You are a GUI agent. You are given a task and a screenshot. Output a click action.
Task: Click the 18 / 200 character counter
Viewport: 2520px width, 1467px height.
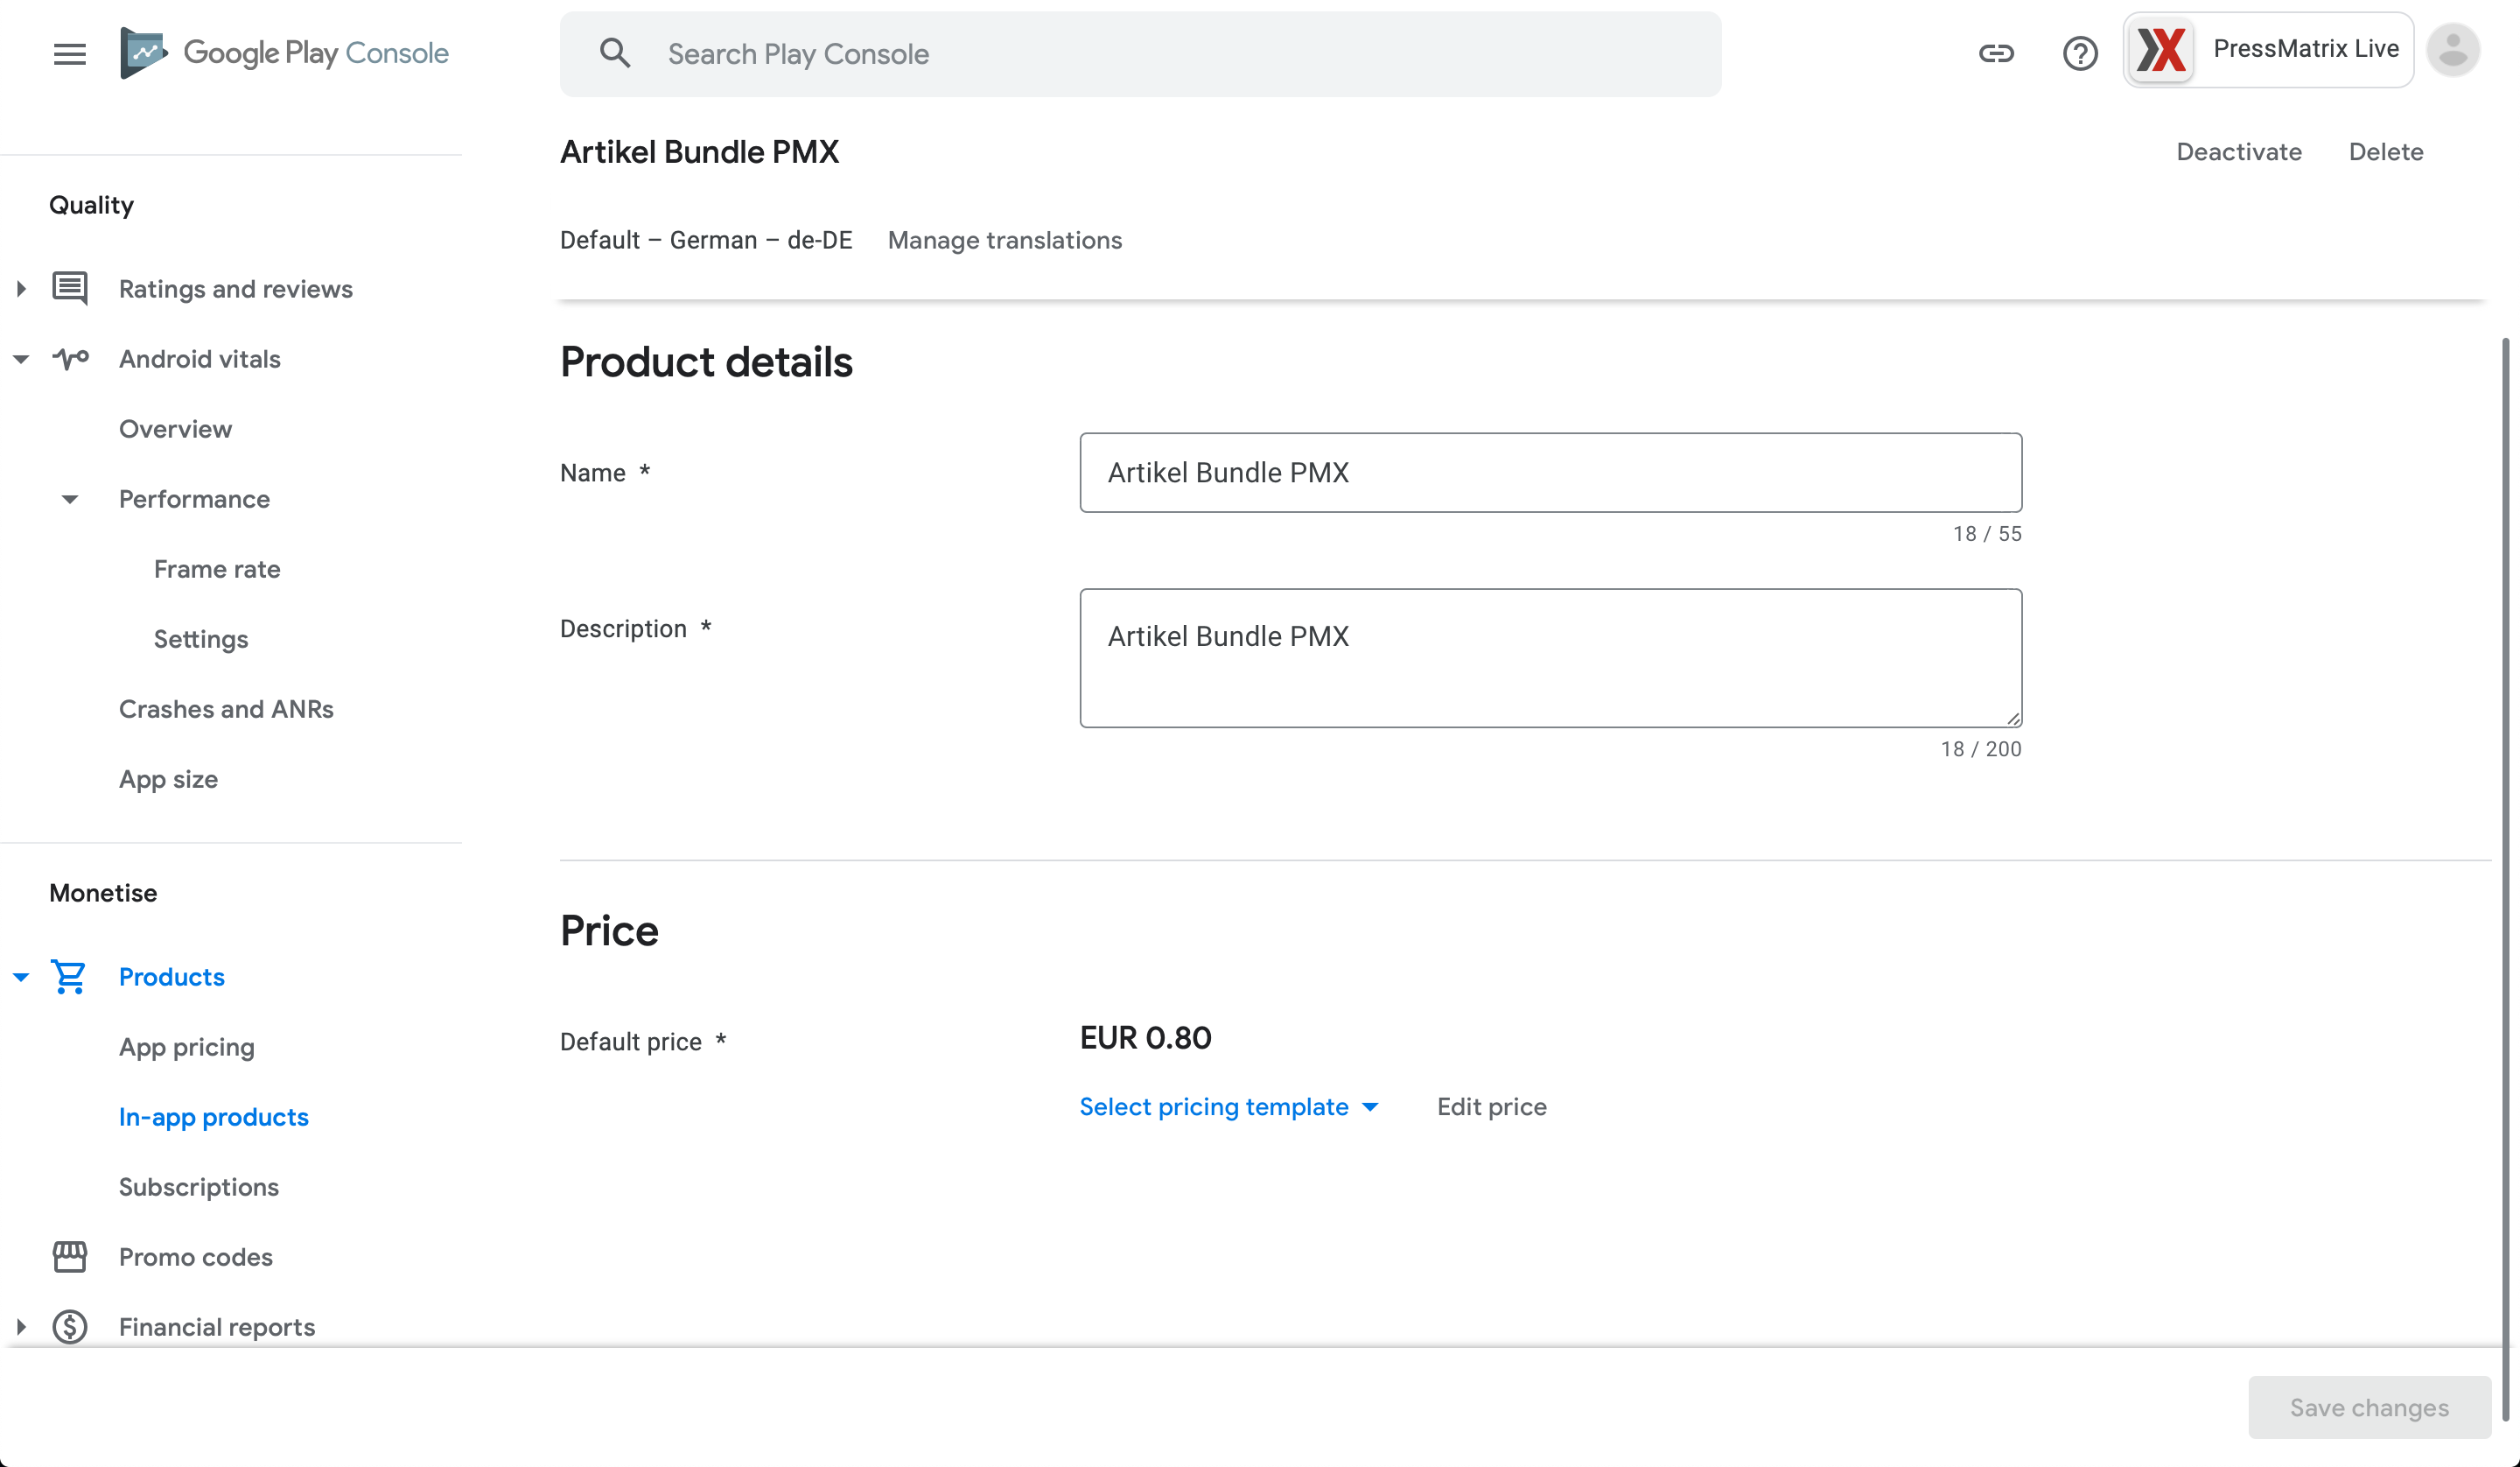[1981, 748]
